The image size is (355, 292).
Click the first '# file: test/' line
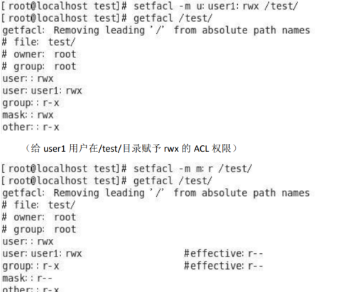38,42
